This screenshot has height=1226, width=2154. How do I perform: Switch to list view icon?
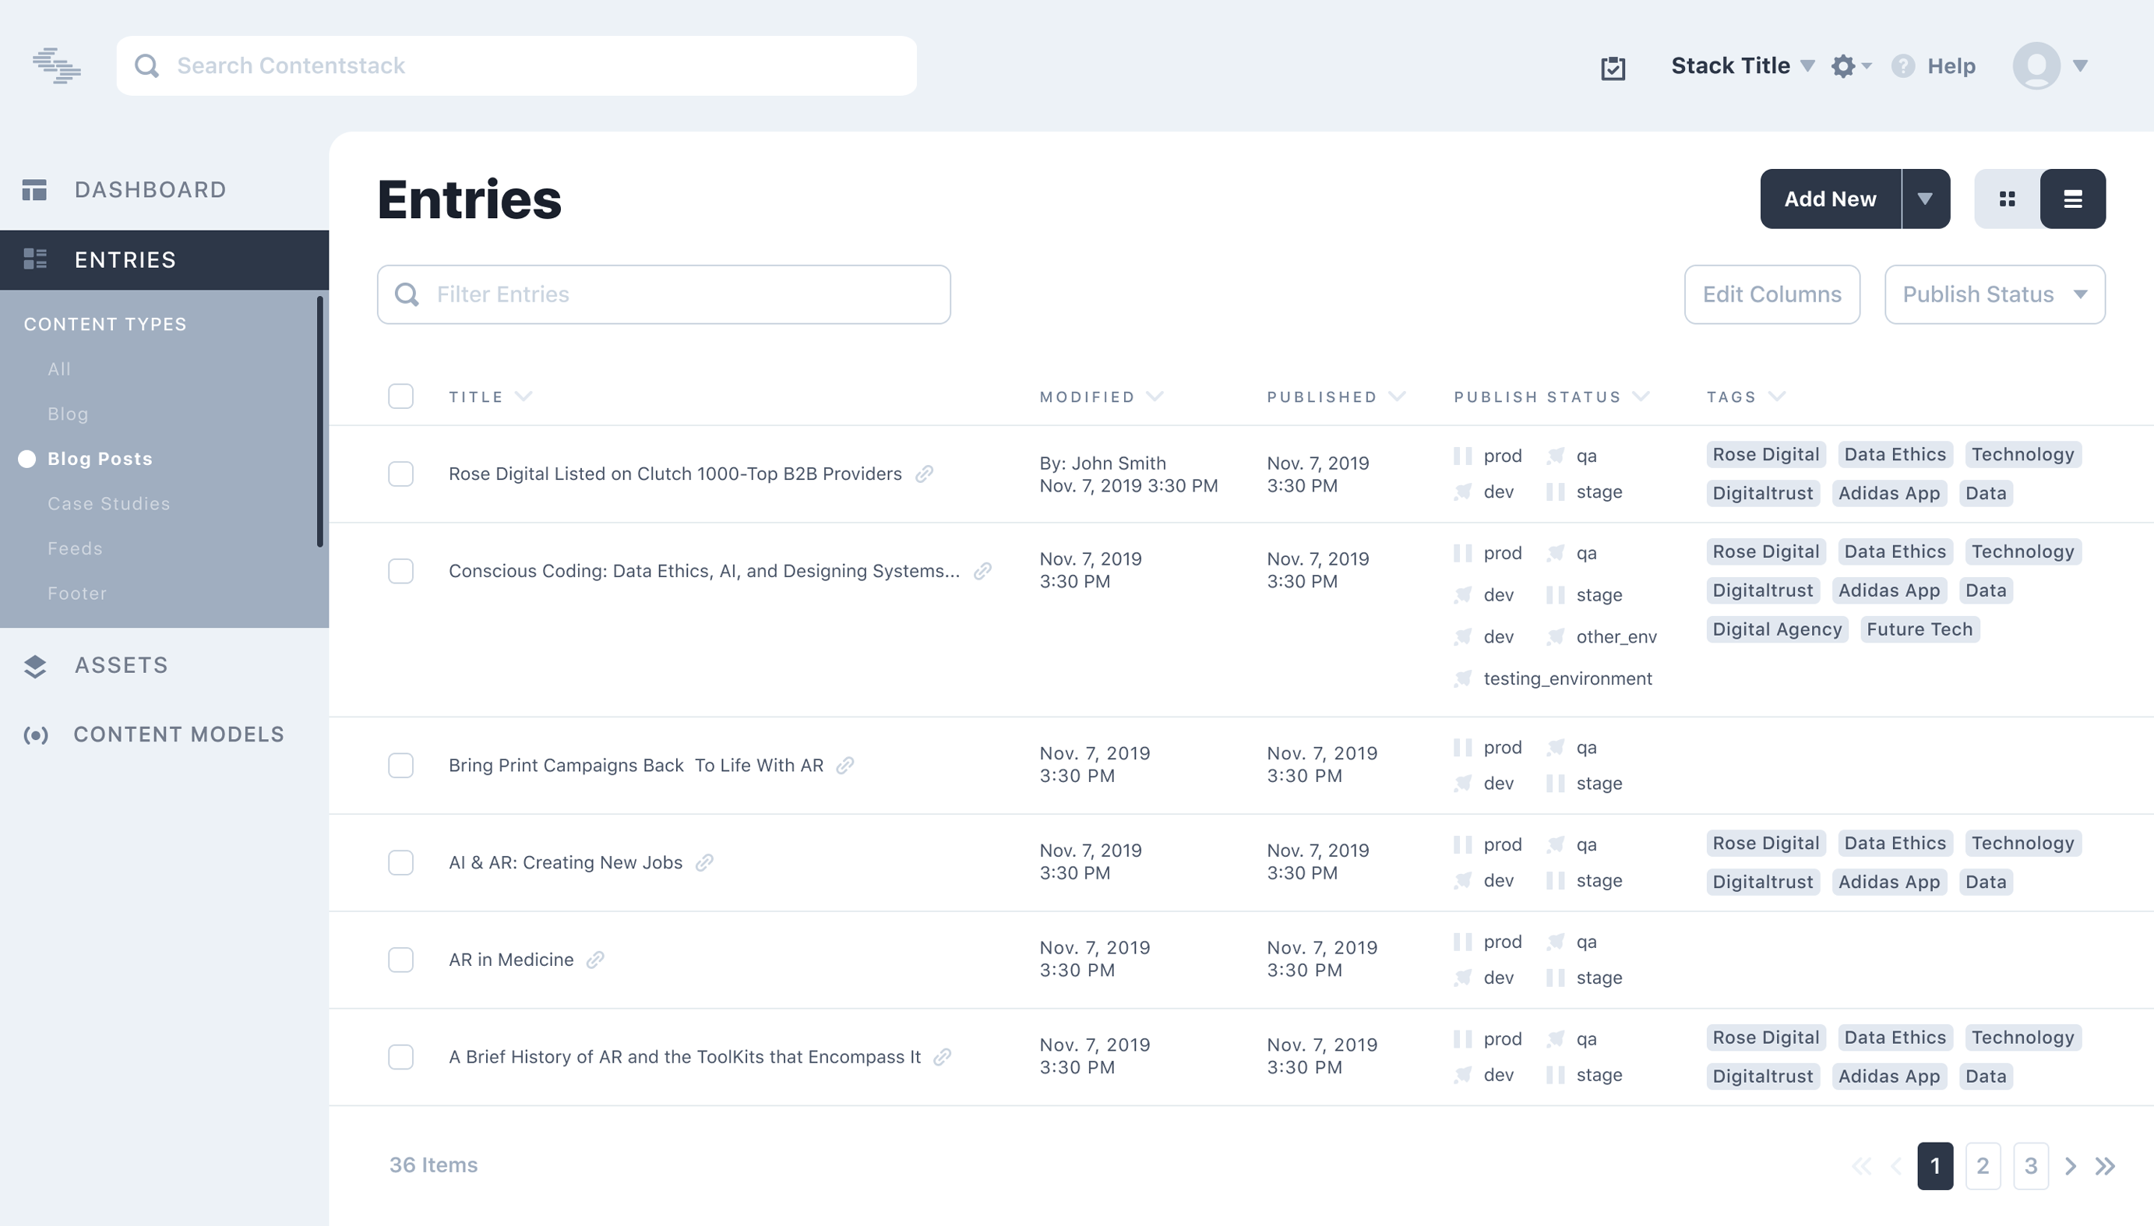(2072, 199)
